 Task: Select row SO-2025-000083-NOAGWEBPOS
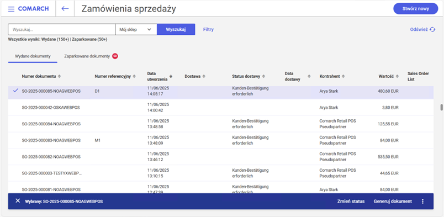(x=220, y=140)
